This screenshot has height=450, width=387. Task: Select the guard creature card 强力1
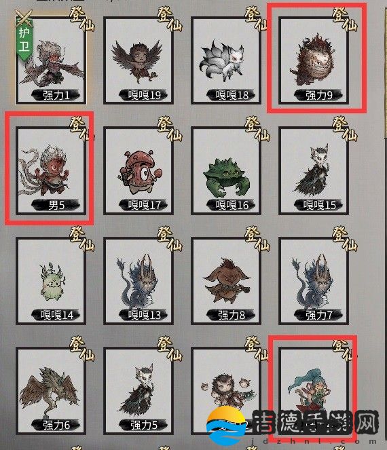point(51,60)
